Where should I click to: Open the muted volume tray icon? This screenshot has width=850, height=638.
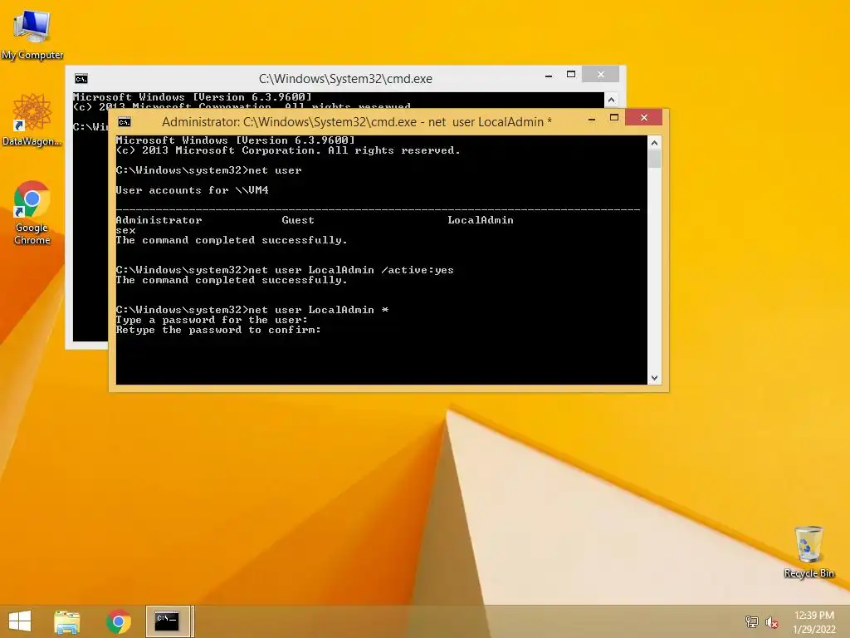(772, 622)
